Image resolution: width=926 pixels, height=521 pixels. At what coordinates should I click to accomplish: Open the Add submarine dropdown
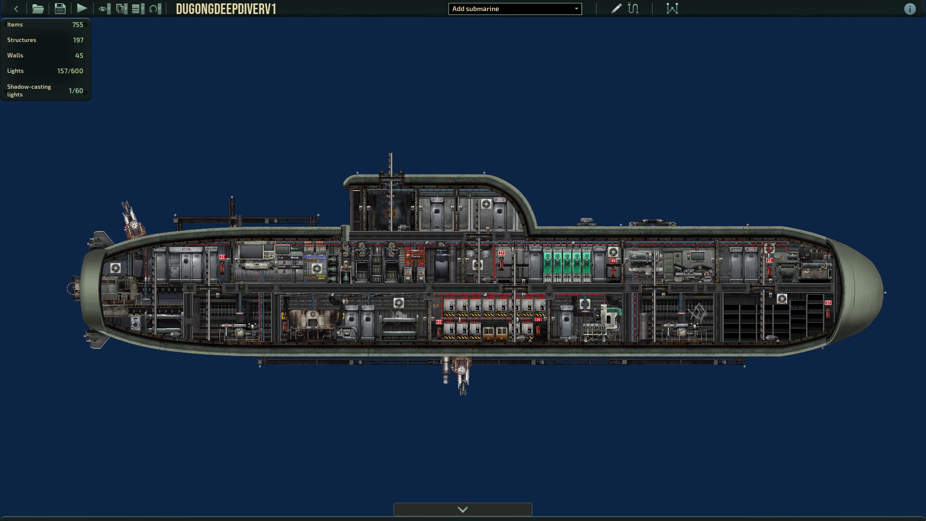click(x=515, y=9)
